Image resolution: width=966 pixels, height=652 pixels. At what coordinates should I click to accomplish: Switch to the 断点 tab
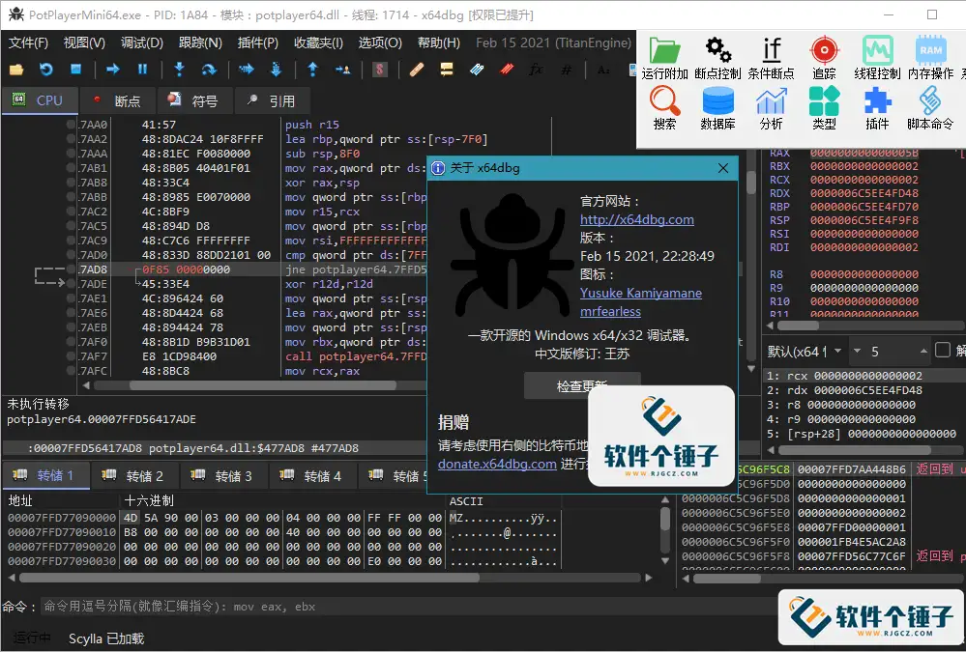[x=117, y=101]
